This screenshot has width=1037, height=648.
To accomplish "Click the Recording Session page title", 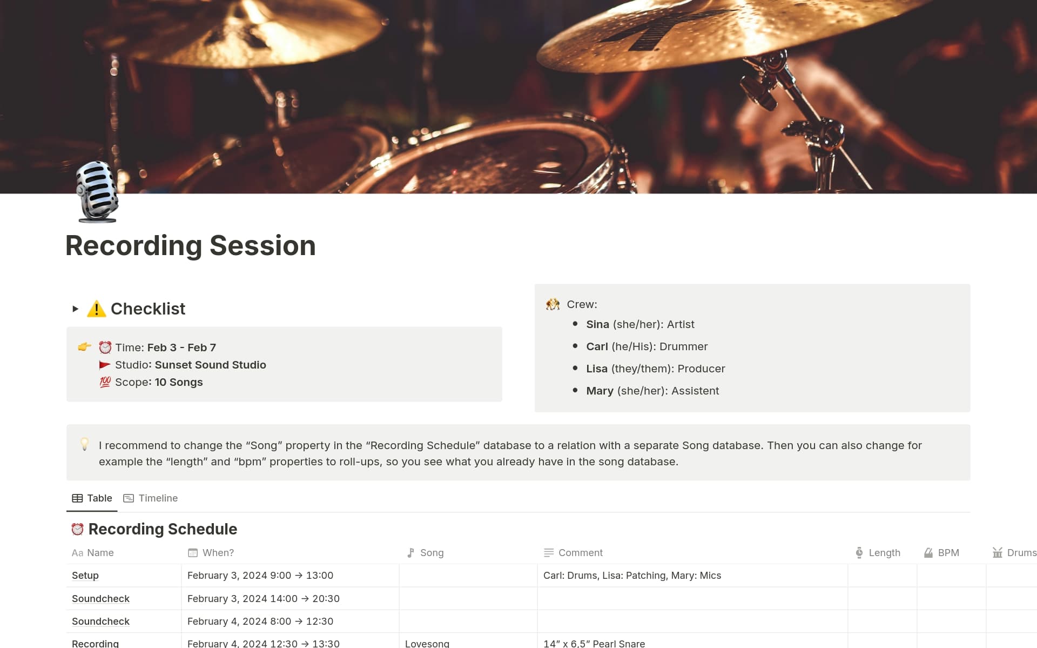I will tap(190, 246).
